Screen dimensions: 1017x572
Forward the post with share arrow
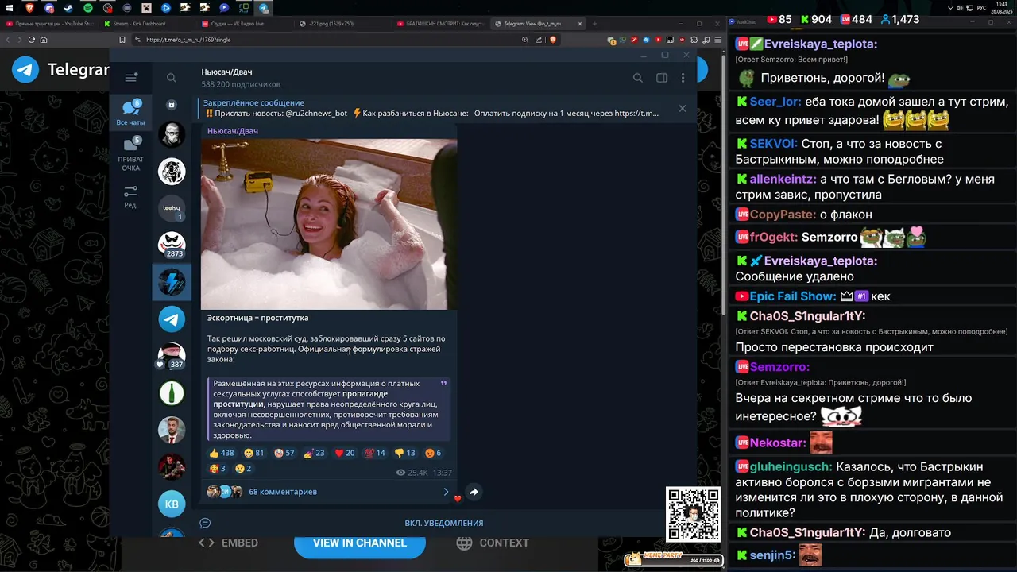pyautogui.click(x=474, y=492)
